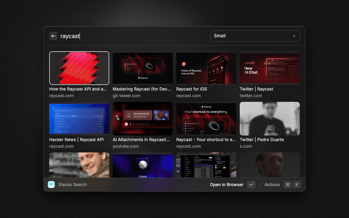Open the Twitter | Pedro Duarte thumbnail
349x218 pixels.
(269, 118)
